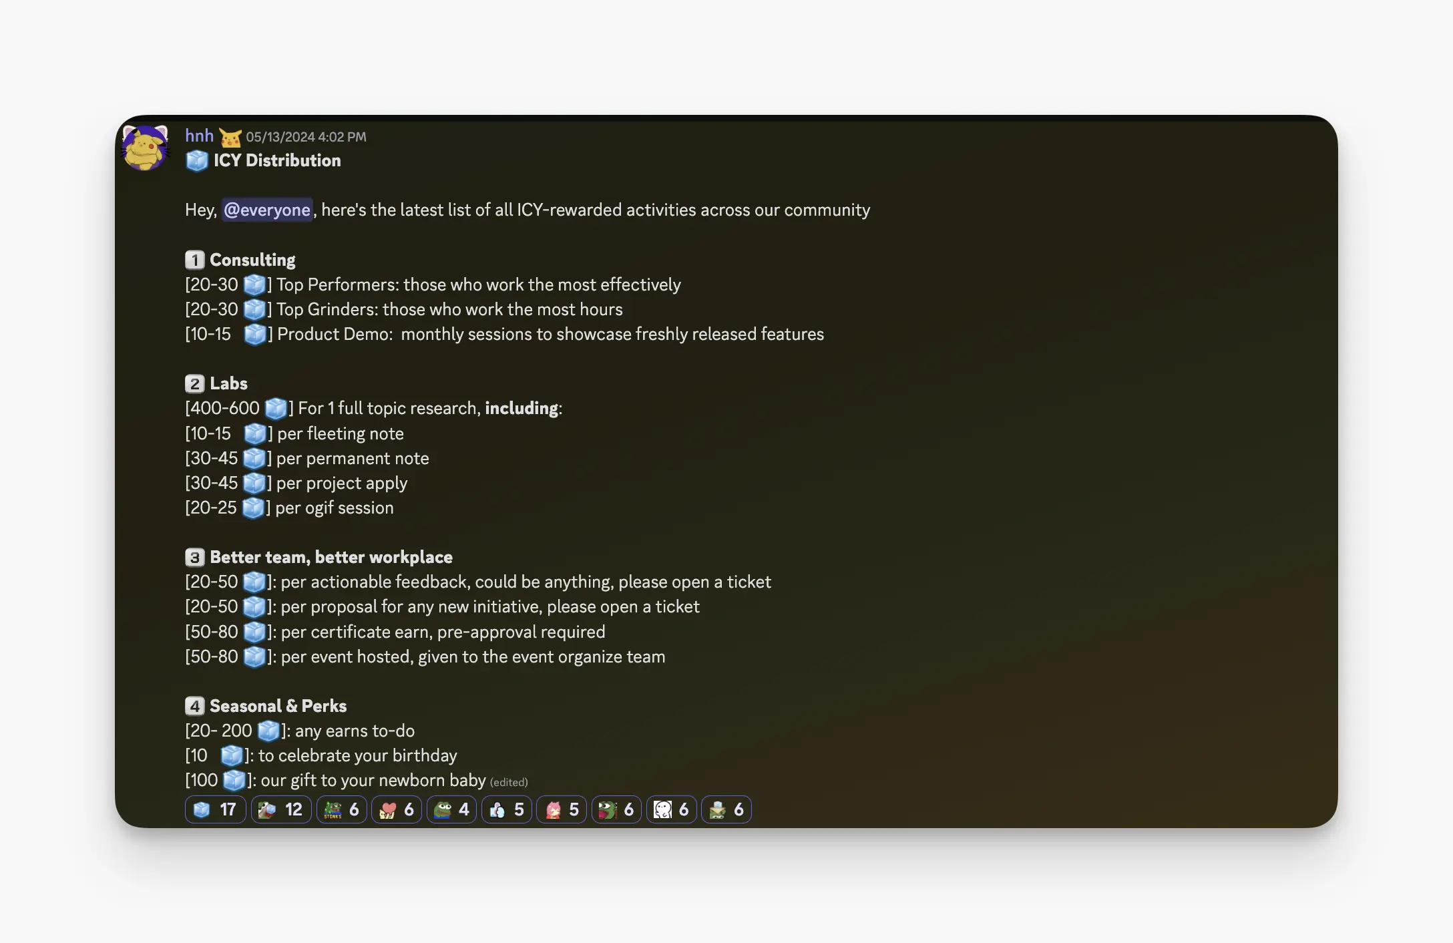This screenshot has width=1453, height=943.
Task: Click text 'any earns to-do'
Action: click(355, 731)
